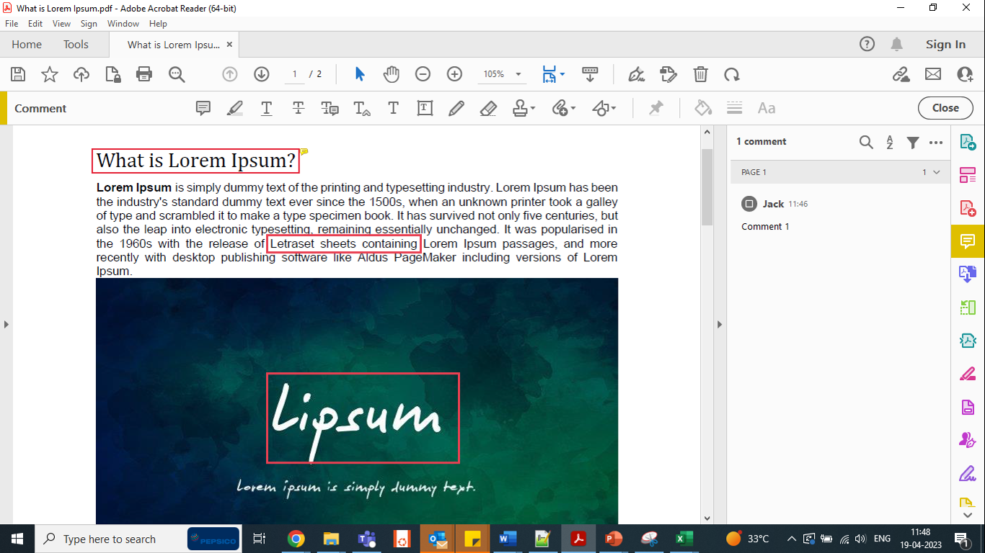The height and width of the screenshot is (553, 985).
Task: Select the Sticky Note tool
Action: 203,108
